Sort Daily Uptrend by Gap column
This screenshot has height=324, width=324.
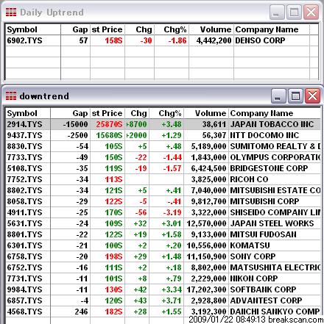76,29
